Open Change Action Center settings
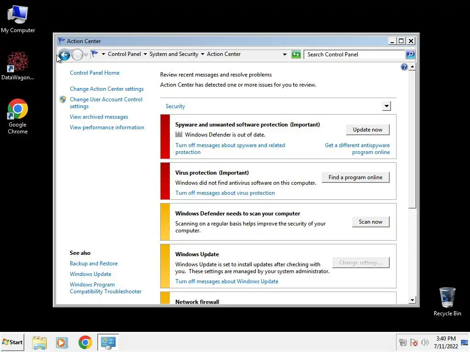470x352 pixels. point(106,89)
